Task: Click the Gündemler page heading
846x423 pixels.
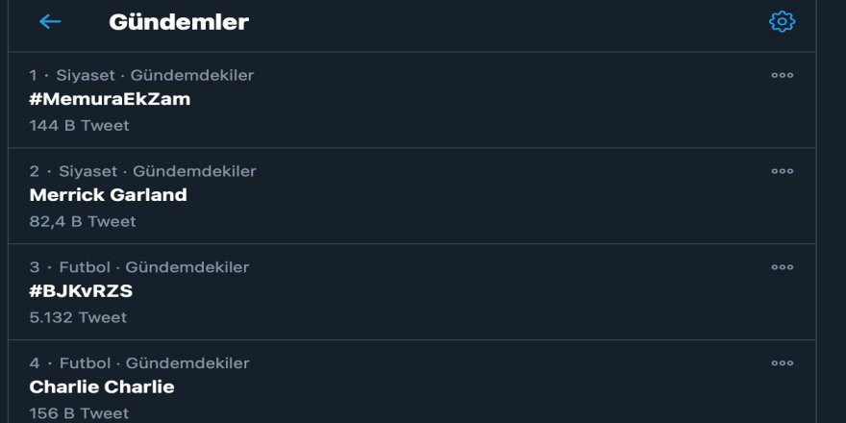Action: pos(179,22)
